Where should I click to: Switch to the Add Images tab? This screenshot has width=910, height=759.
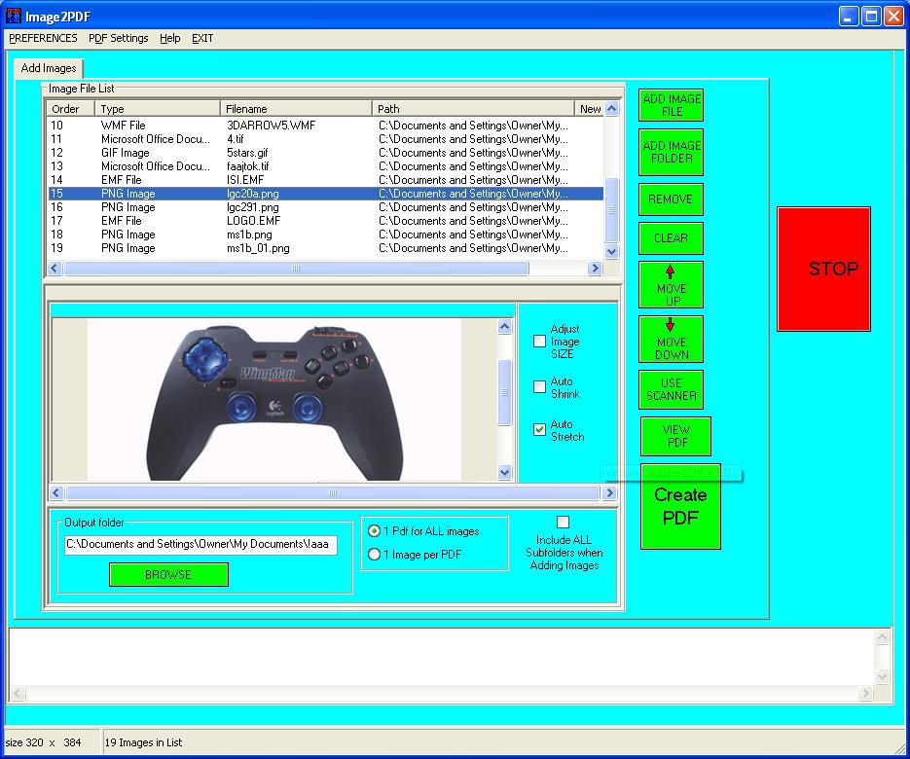48,69
